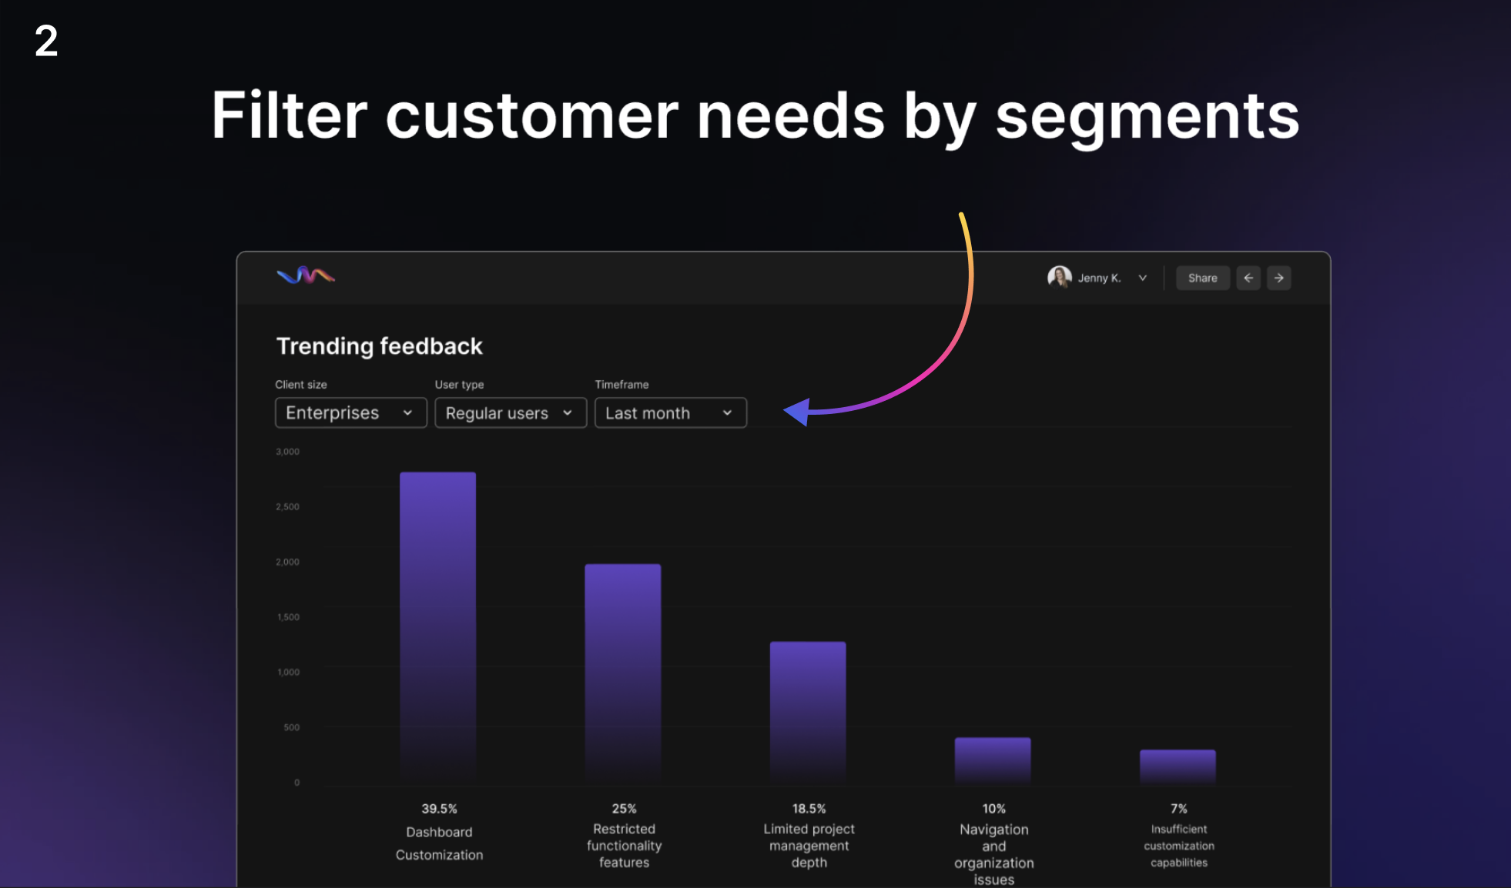
Task: Click the chevron in Last month dropdown
Action: 727,413
